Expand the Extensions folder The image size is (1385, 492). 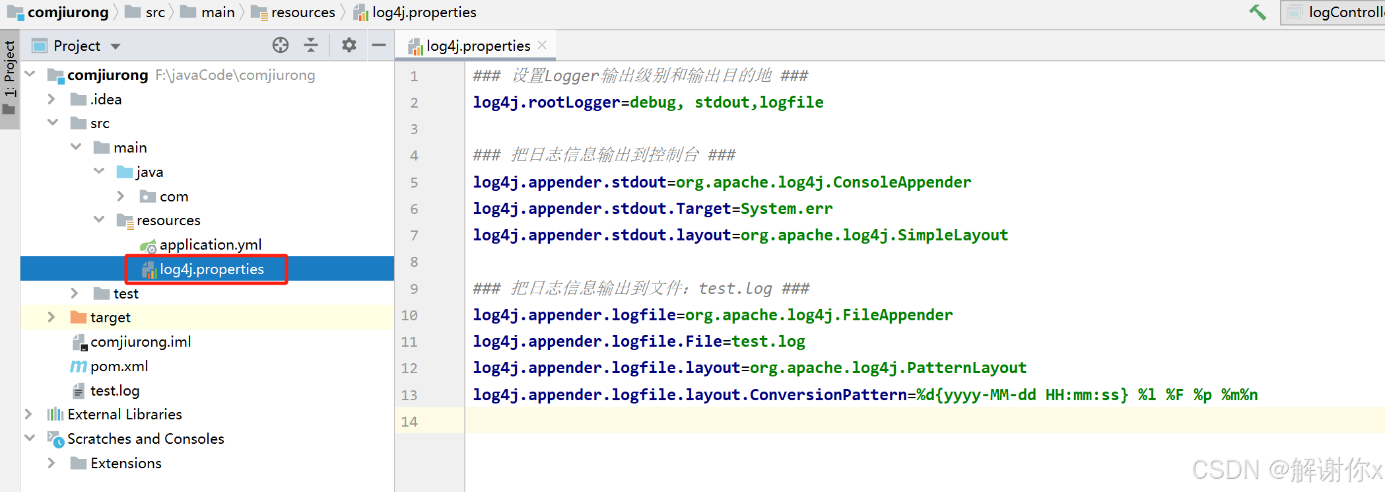pos(52,462)
